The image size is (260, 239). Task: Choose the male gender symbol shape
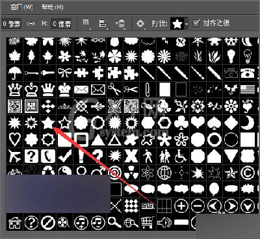98,171
